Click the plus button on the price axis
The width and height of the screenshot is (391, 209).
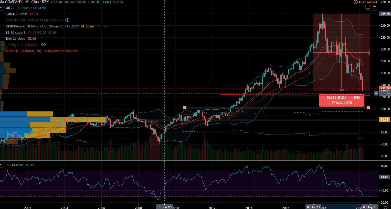(x=376, y=93)
